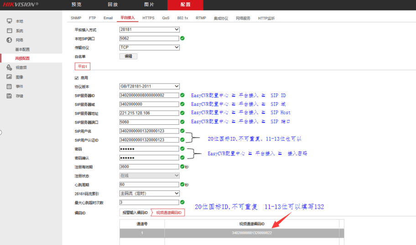Open the 事件 calendar icon in sidebar
416x245 pixels.
[9, 86]
